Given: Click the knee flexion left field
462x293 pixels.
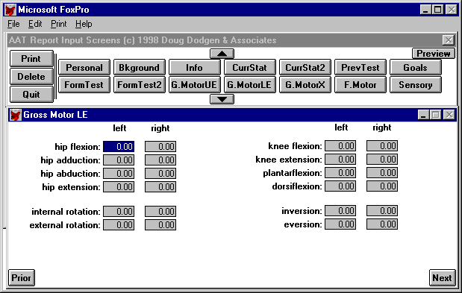Looking at the screenshot, I should (340, 146).
